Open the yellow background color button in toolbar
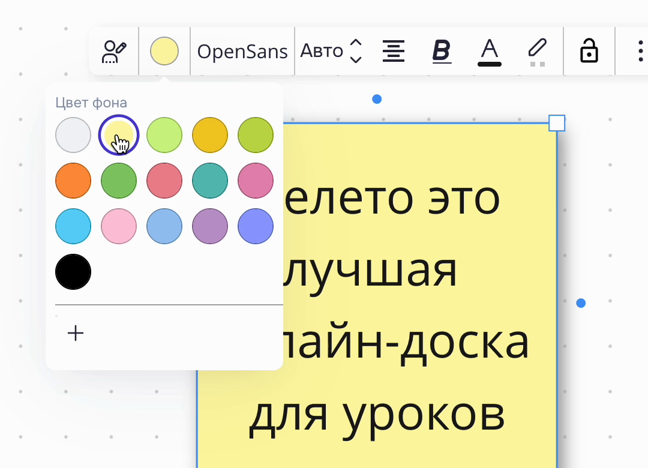This screenshot has width=648, height=468. (164, 51)
